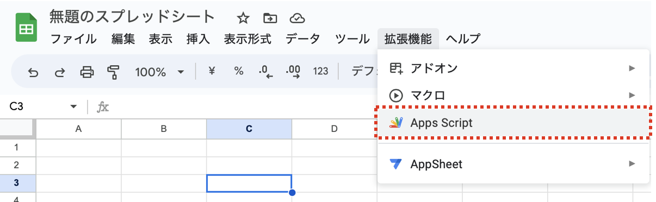656x202 pixels.
Task: Expand the マクロ submenu
Action: tap(513, 96)
